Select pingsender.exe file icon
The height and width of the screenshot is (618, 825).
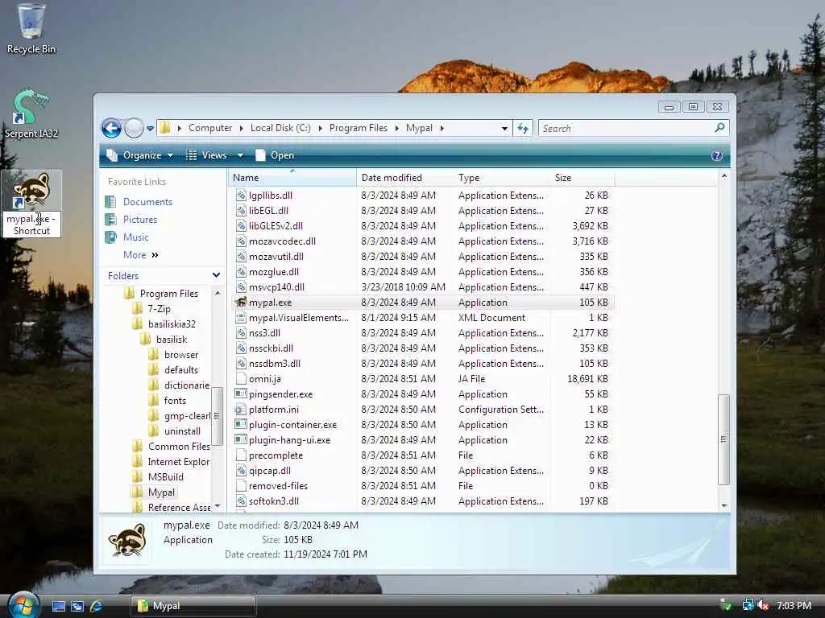(x=240, y=394)
